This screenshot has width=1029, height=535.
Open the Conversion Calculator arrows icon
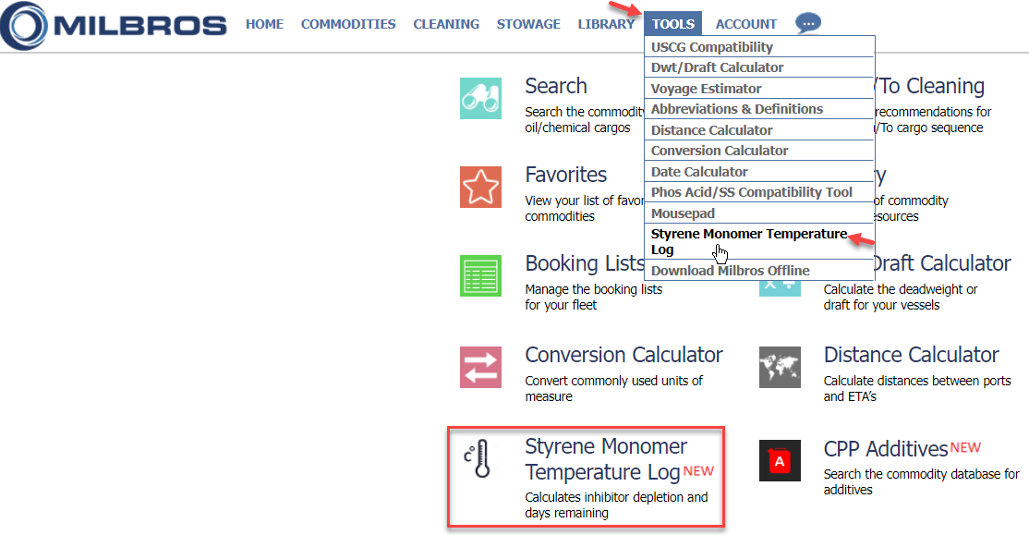tap(480, 367)
